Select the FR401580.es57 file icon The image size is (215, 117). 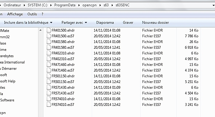pos(49,48)
